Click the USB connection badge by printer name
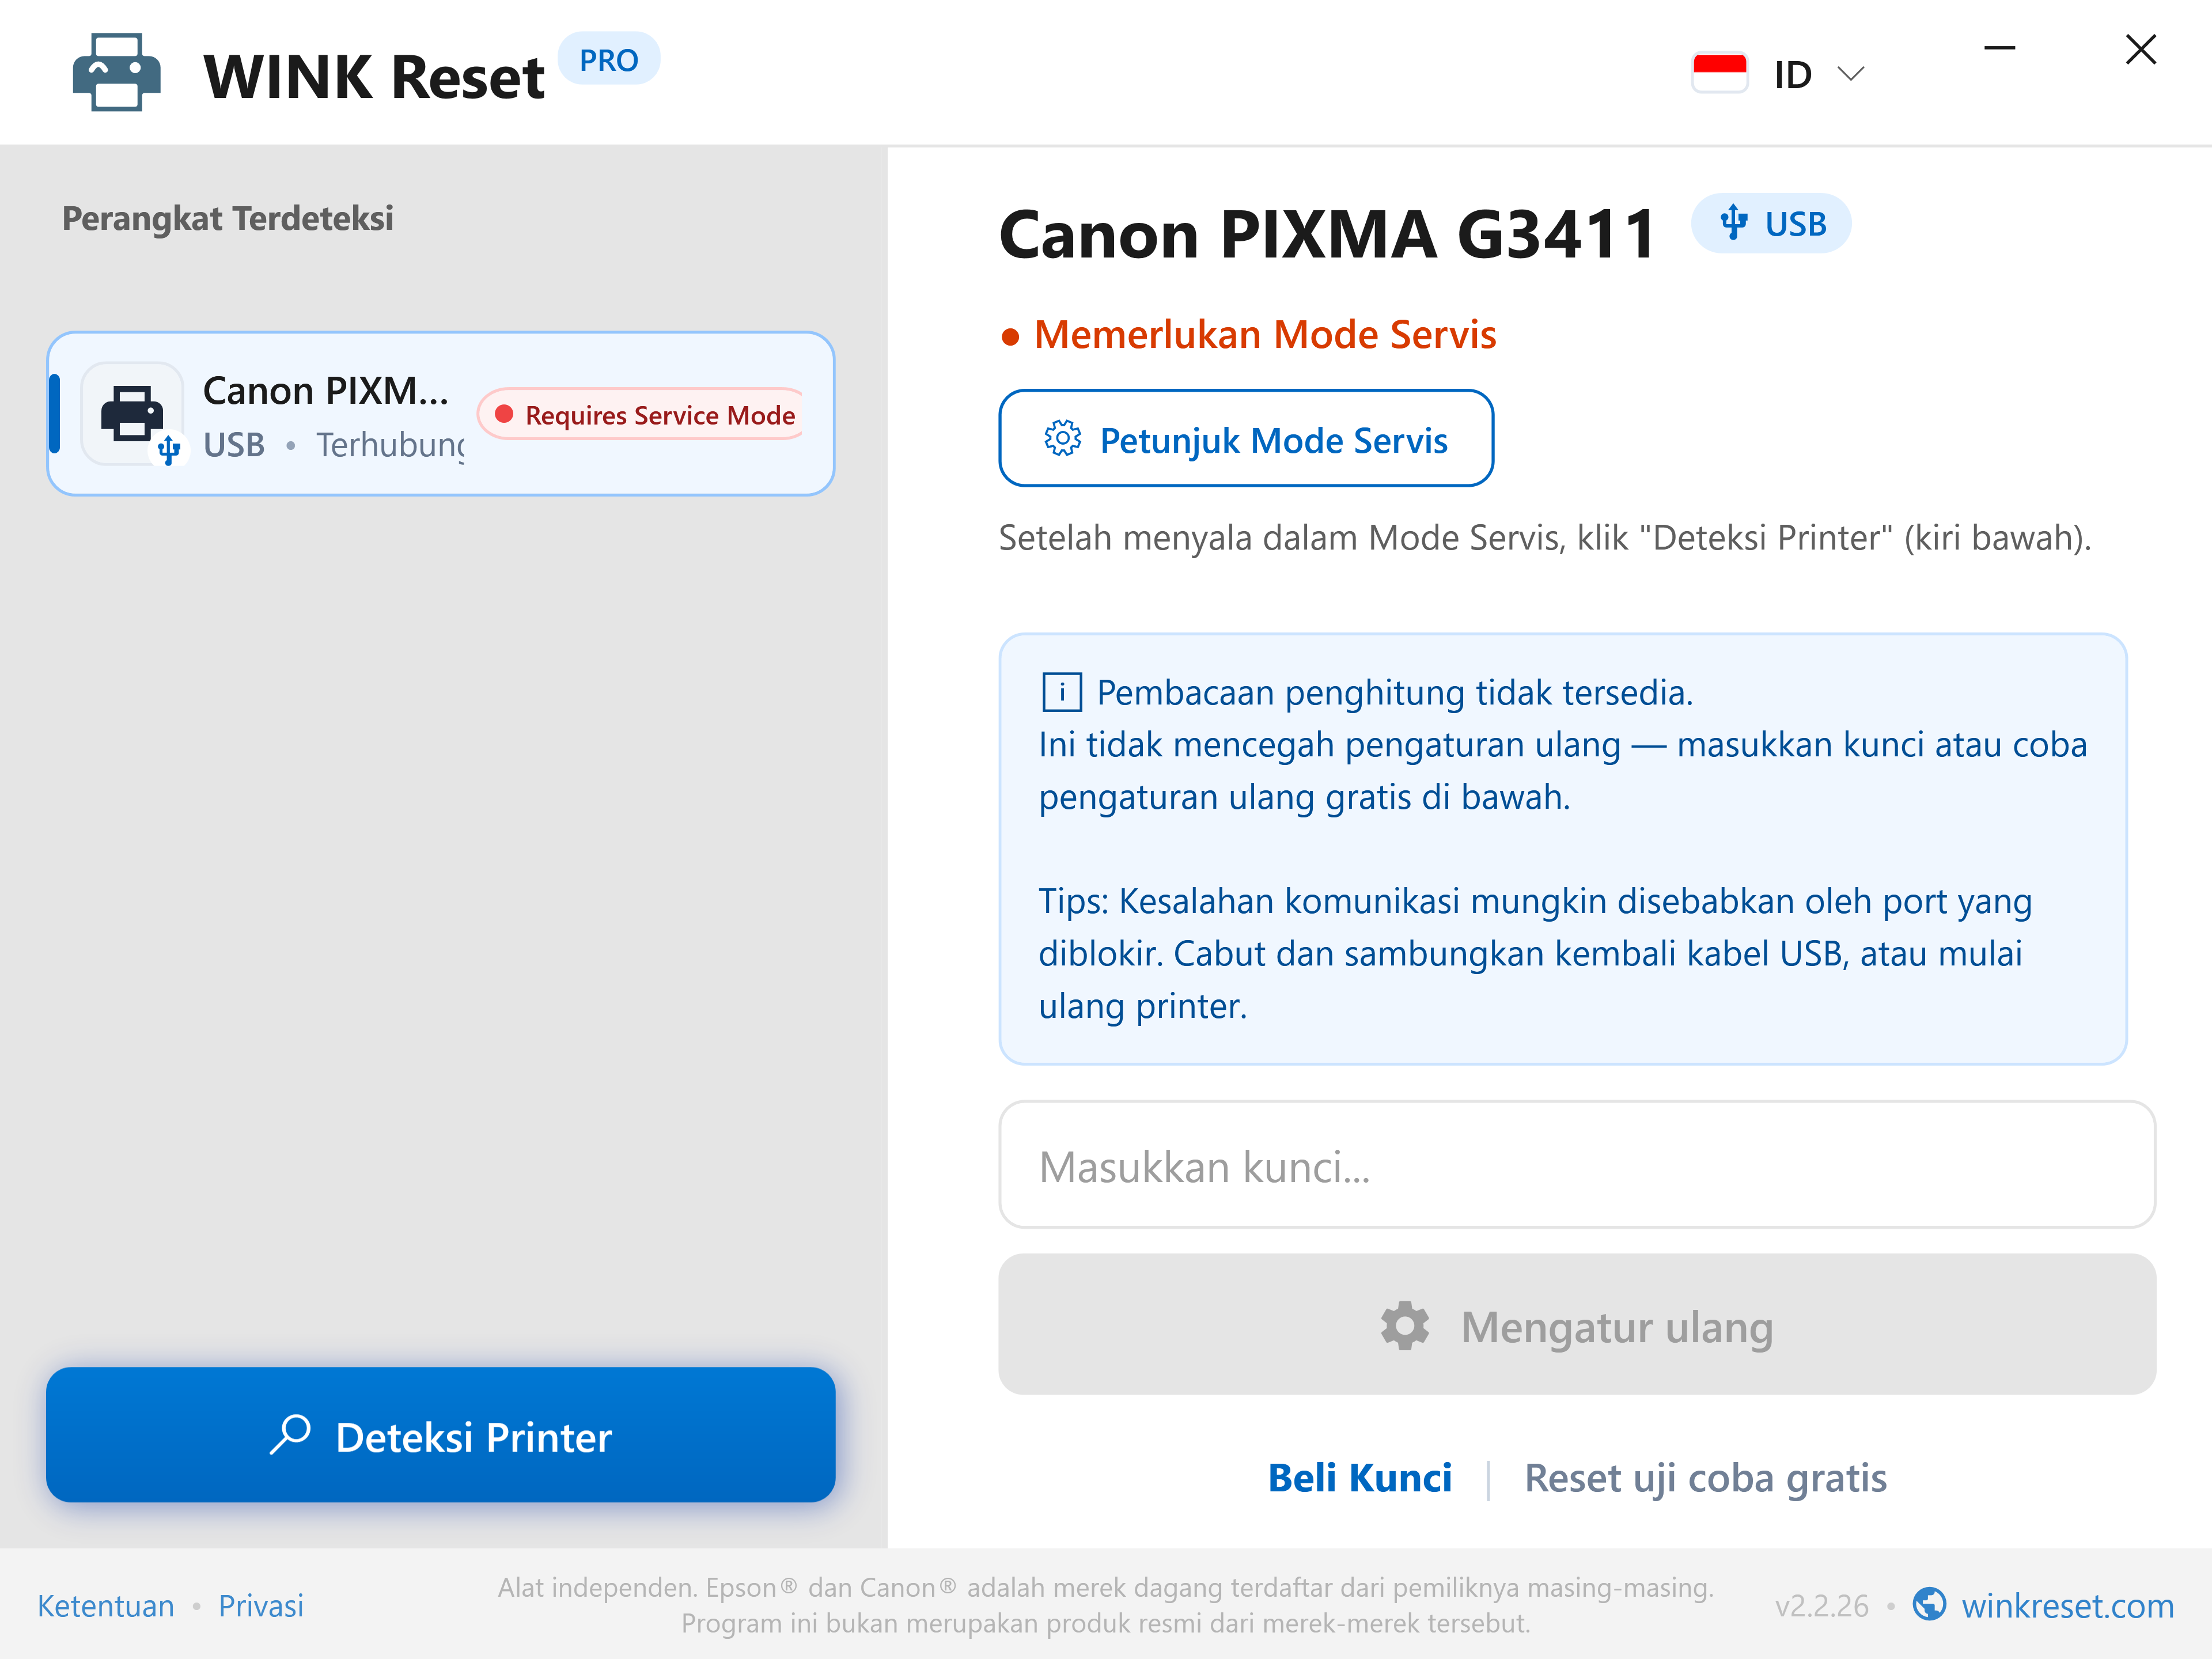The width and height of the screenshot is (2212, 1659). (x=1770, y=223)
